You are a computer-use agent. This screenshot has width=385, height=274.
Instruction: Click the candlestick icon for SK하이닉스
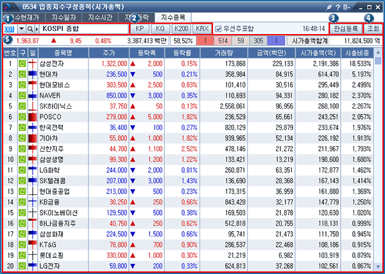[x=33, y=106]
